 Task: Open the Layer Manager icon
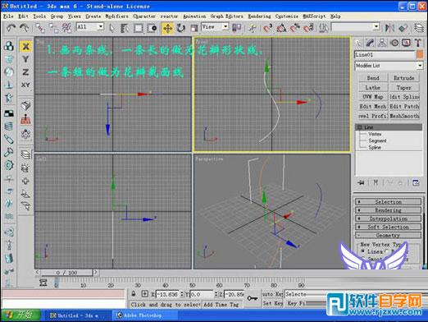(419, 28)
